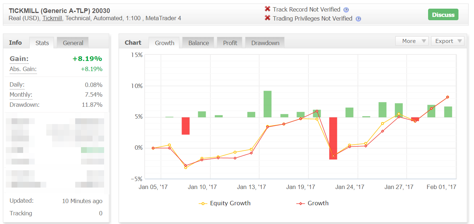Click the tallest green bar near Jan 13
The width and height of the screenshot is (474, 224).
click(x=268, y=104)
